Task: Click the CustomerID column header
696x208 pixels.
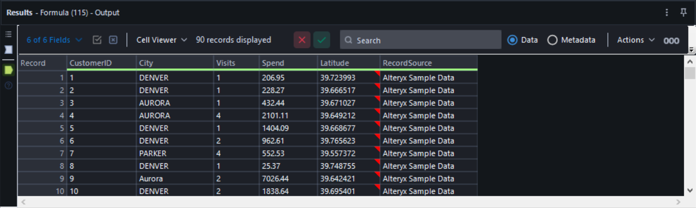Action: point(102,63)
